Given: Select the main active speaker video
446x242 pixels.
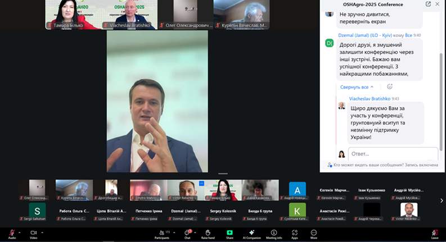Looking at the screenshot, I should (157, 102).
